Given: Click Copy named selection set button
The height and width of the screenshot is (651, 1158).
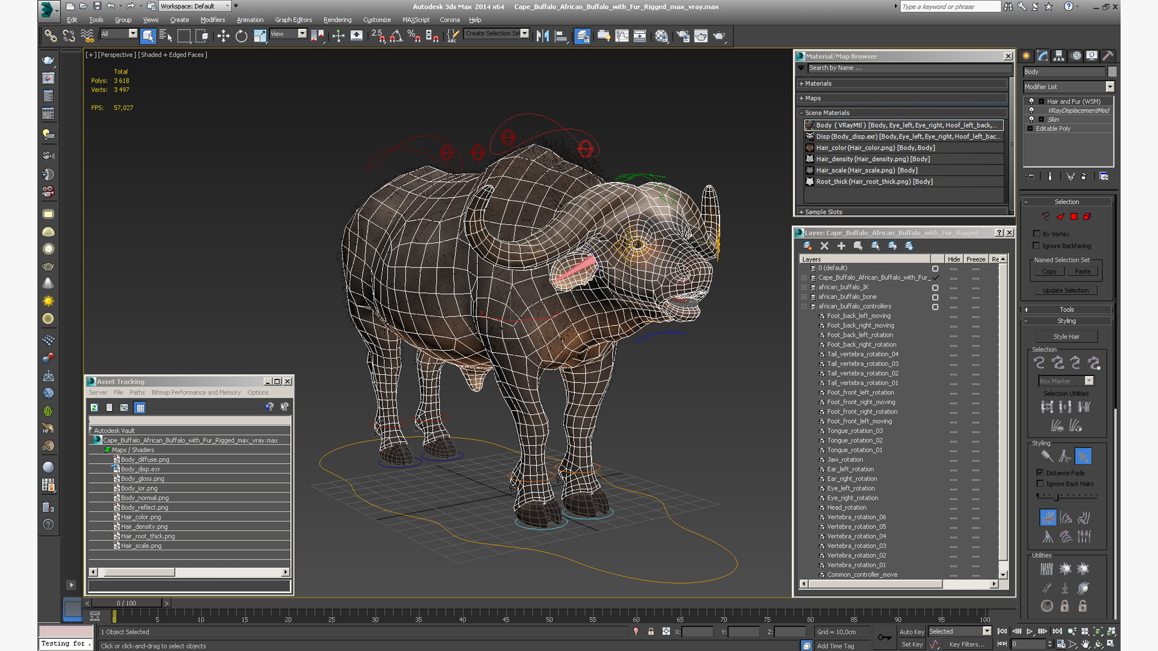Looking at the screenshot, I should [1049, 272].
